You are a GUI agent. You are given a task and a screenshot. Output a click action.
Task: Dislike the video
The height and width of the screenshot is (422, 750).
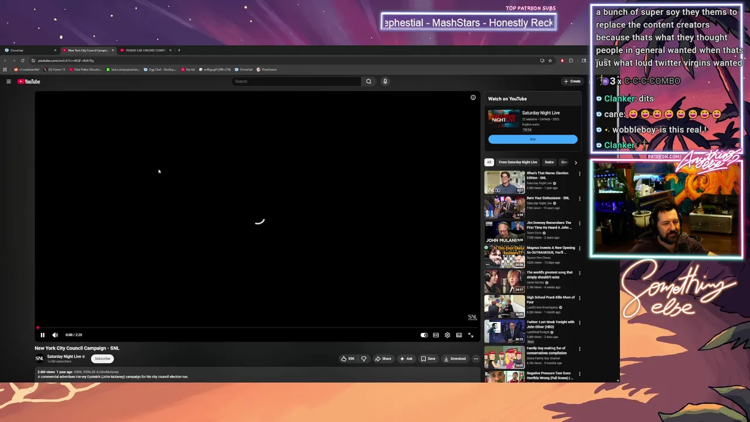pos(364,359)
